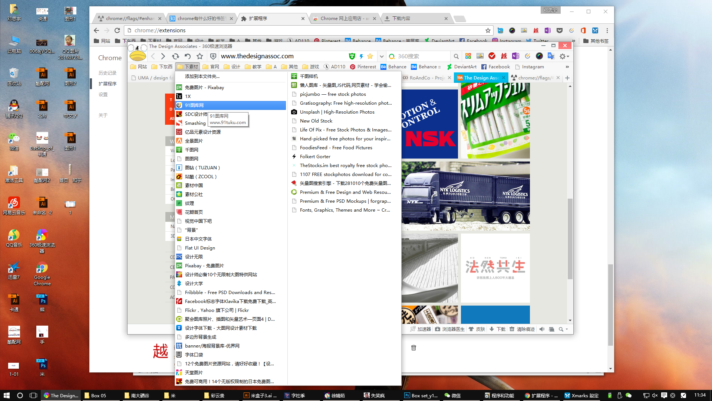Image resolution: width=712 pixels, height=401 pixels.
Task: Click the green security shield in 360 address bar
Action: 352,56
